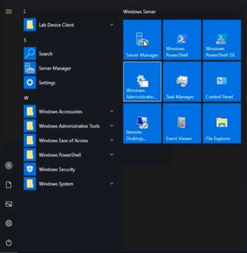Open the Task Manager tile

point(182,82)
